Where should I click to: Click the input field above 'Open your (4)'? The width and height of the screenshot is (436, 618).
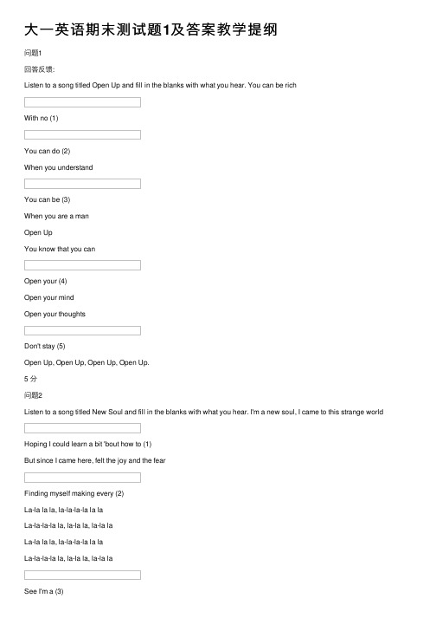[82, 265]
